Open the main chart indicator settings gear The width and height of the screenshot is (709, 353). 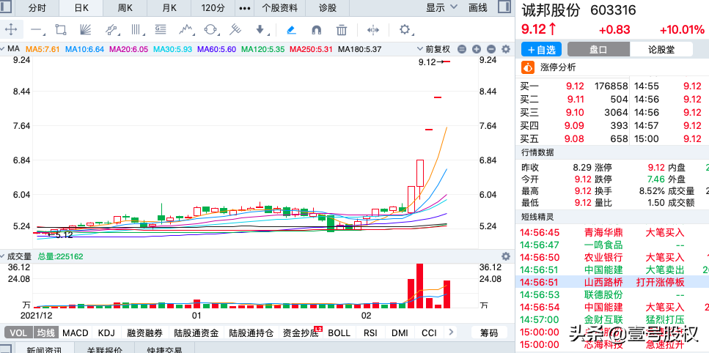point(506,49)
